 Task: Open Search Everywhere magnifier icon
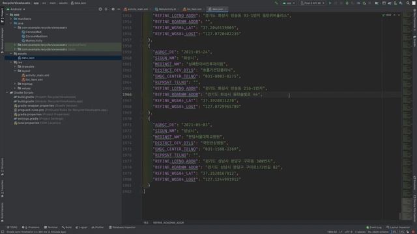(408, 3)
